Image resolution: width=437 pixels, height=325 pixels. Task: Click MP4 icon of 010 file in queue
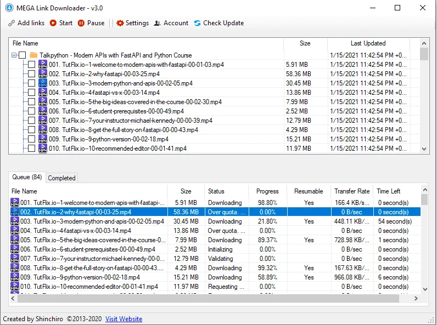(15, 286)
